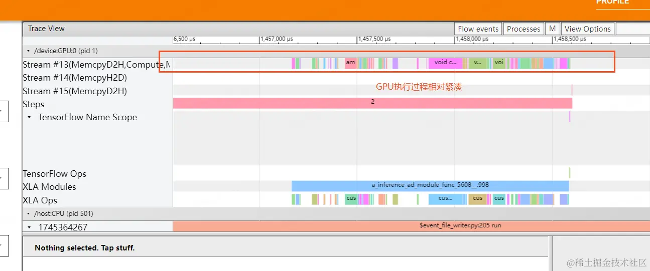Collapse the /host:CPU process section
The image size is (650, 271).
[x=28, y=213]
